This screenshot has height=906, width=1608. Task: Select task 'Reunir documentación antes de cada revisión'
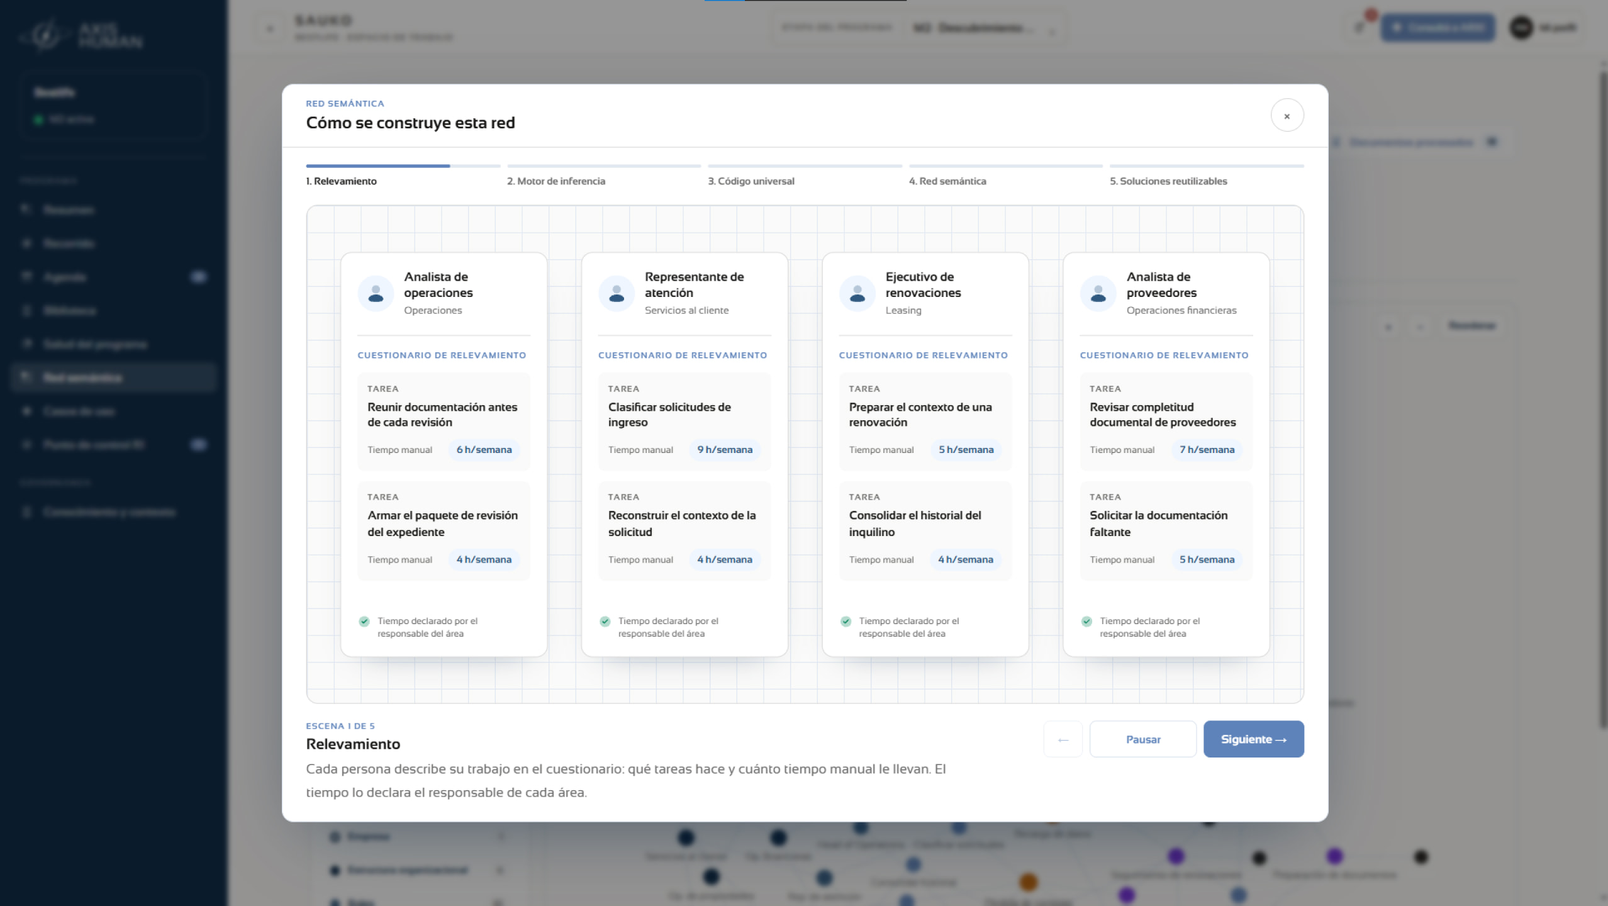coord(444,422)
